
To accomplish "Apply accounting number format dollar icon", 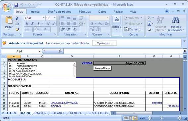I will (92, 24).
